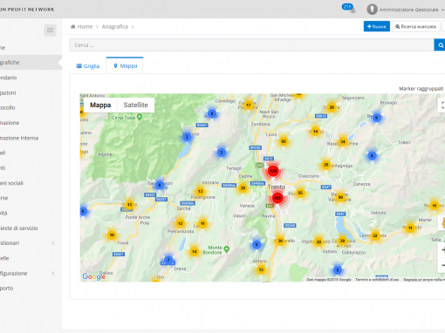Zoom in with the map plus control
The image size is (445, 333).
click(442, 250)
